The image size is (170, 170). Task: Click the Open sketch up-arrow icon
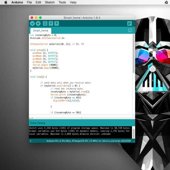pos(51,23)
